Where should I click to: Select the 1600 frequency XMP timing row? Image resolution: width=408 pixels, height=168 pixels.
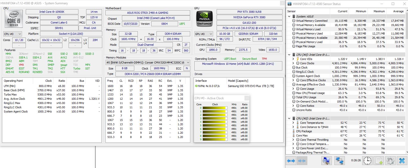coord(148,86)
